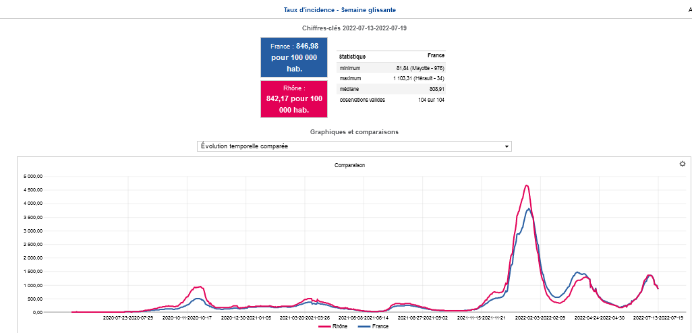Click the y-axis value '5 000,00'
This screenshot has height=333, width=692.
(33, 177)
